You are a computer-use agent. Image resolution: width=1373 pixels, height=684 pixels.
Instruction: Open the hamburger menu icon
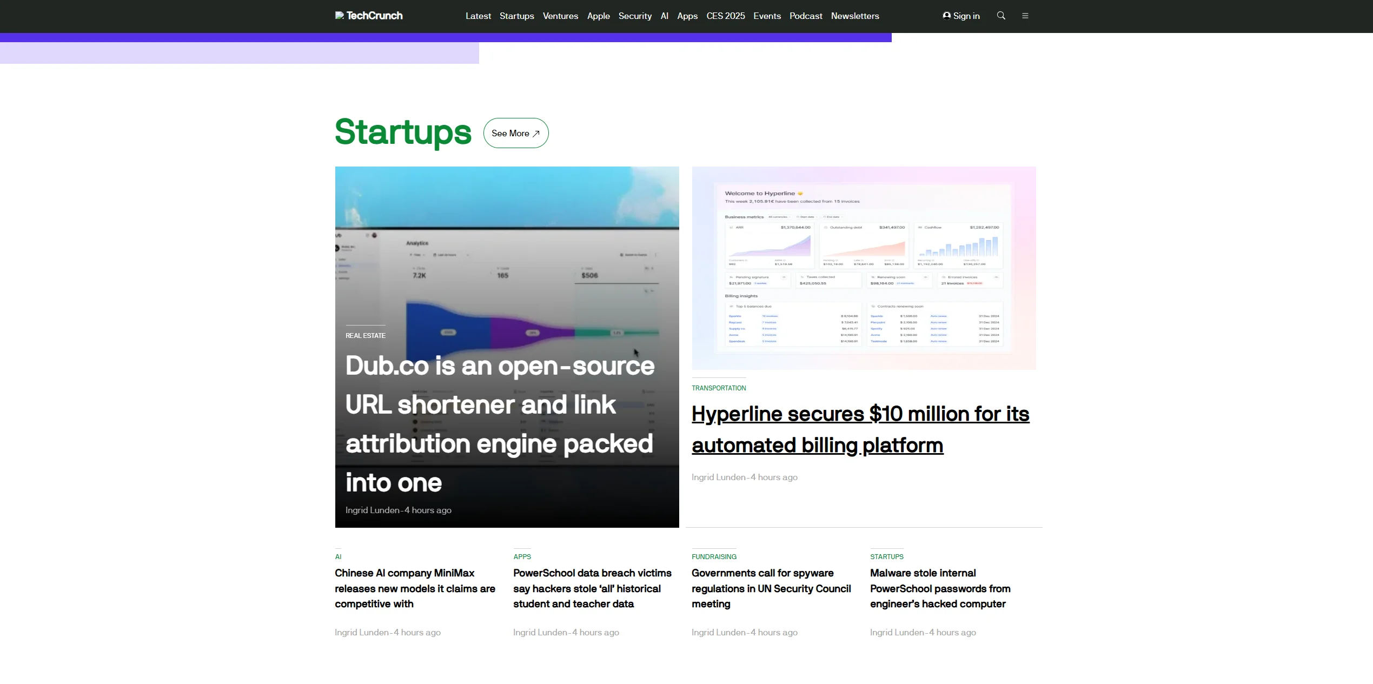coord(1025,16)
